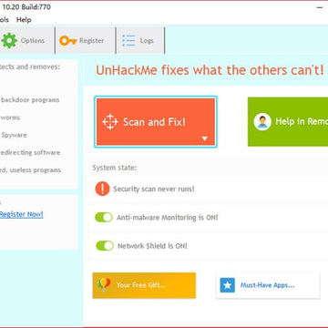Image resolution: width=328 pixels, height=328 pixels.
Task: Click the orange key Register icon
Action: [x=67, y=41]
